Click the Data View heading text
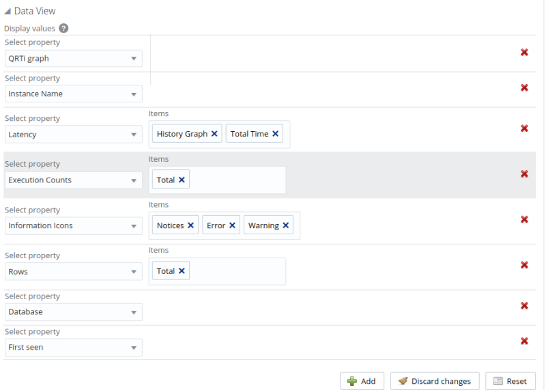Image resolution: width=546 pixels, height=390 pixels. point(35,11)
